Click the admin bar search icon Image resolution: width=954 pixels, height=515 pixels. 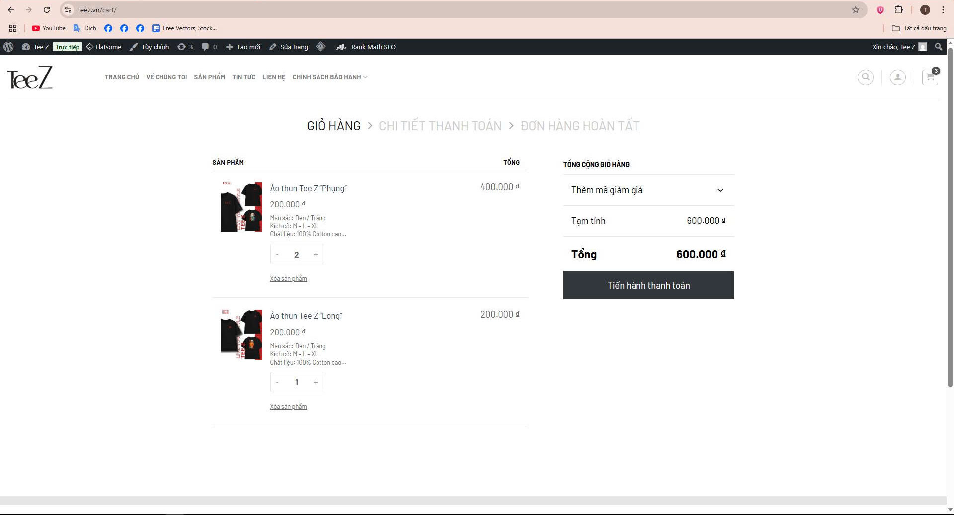938,47
